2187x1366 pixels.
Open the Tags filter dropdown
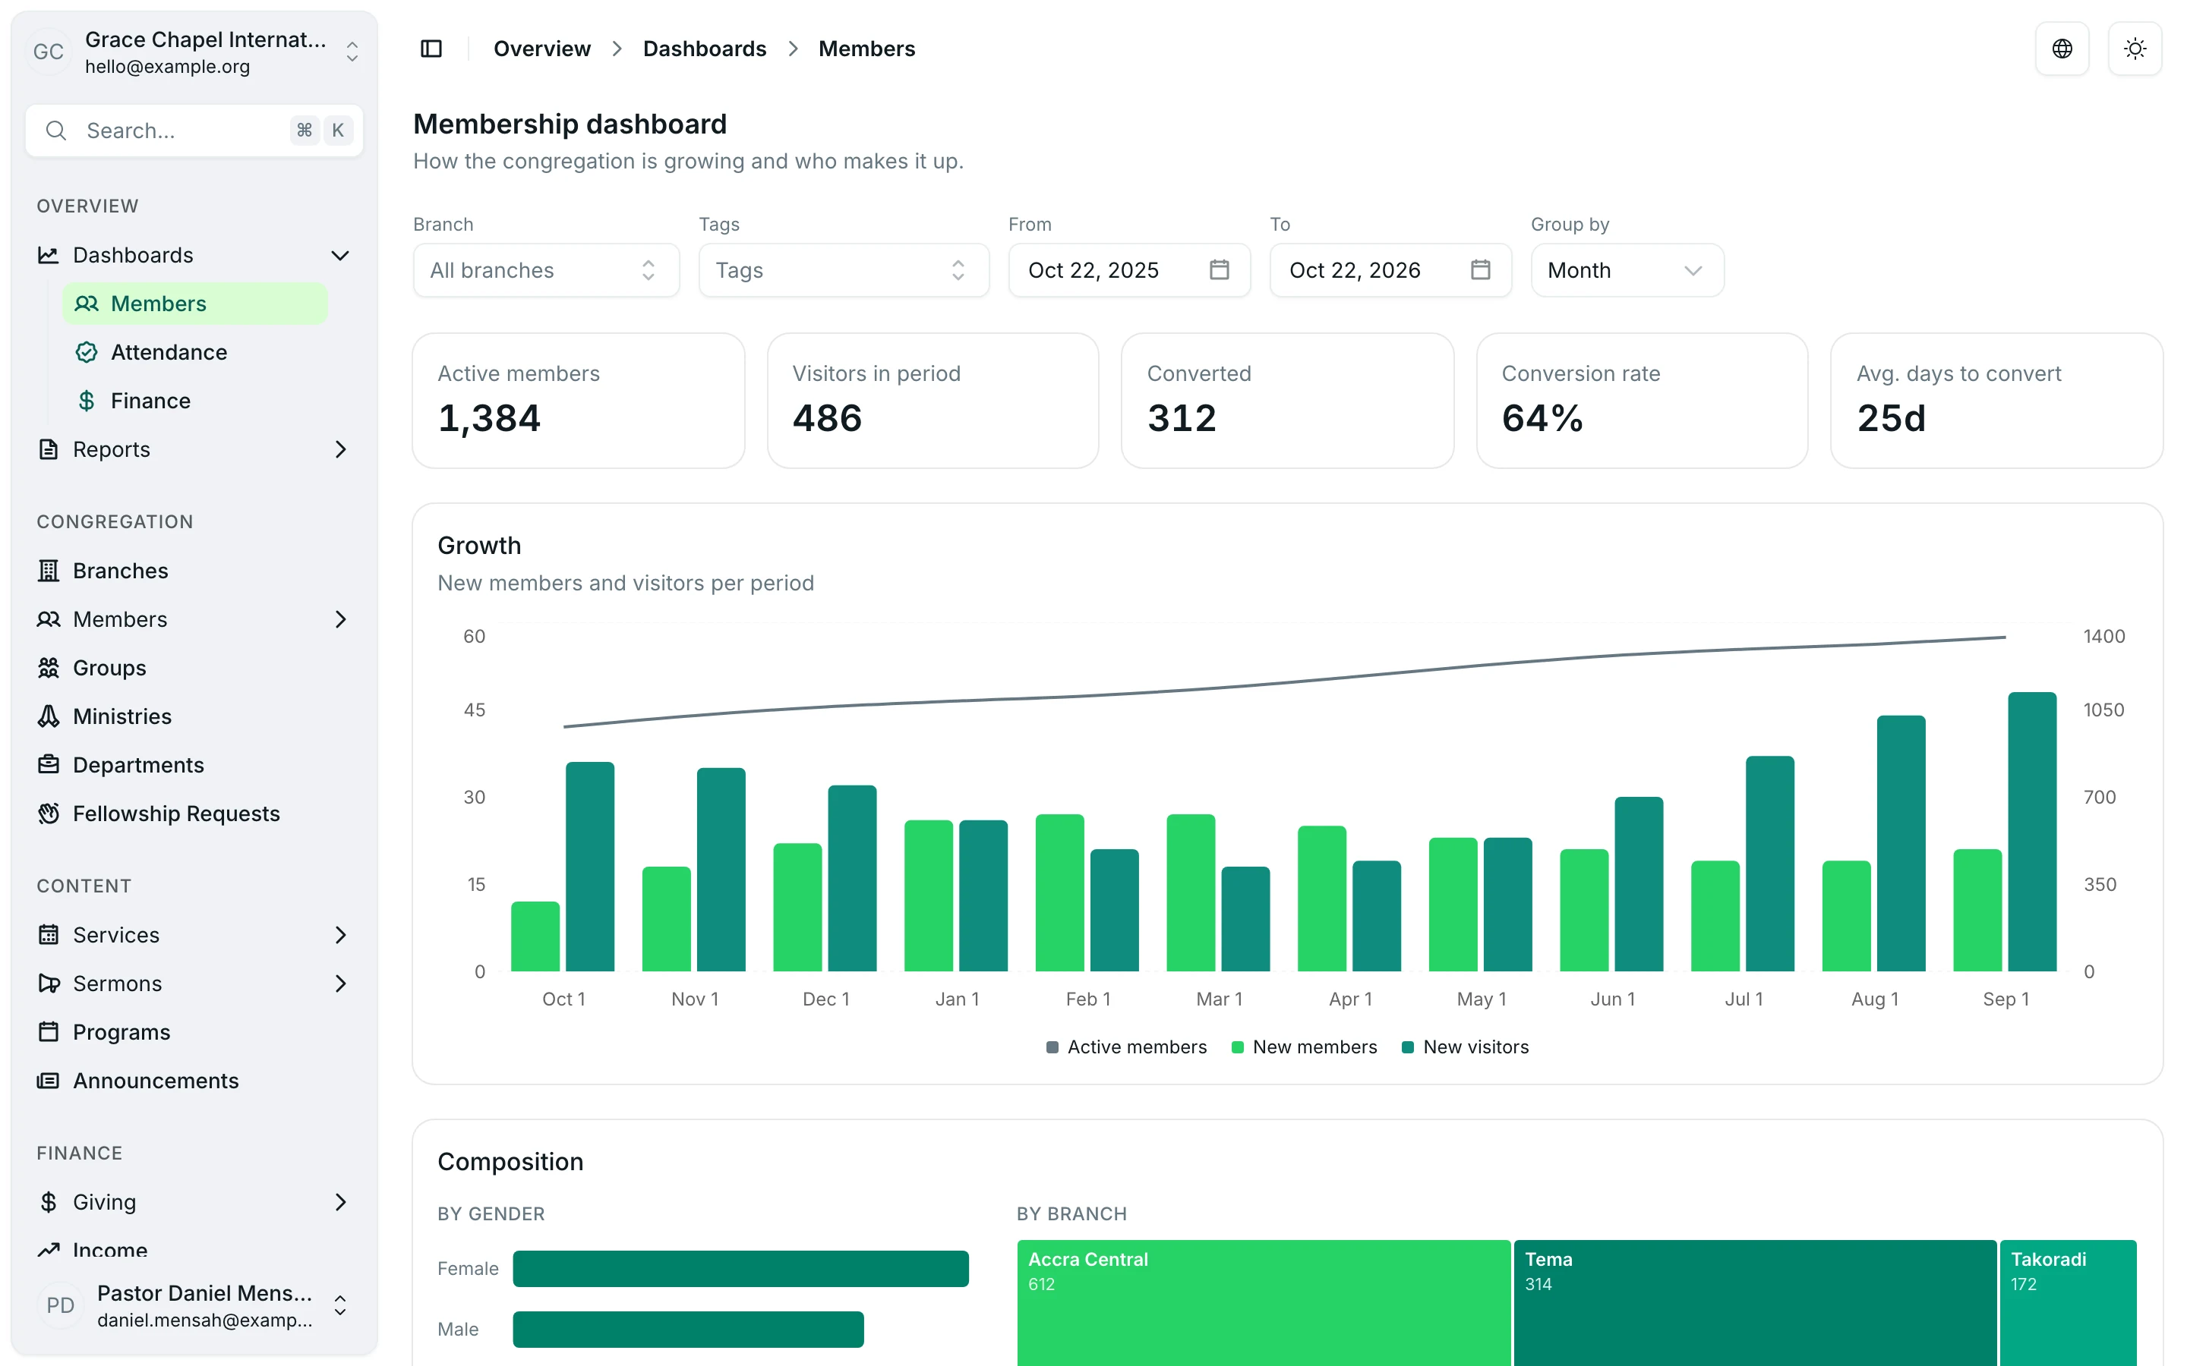(843, 270)
